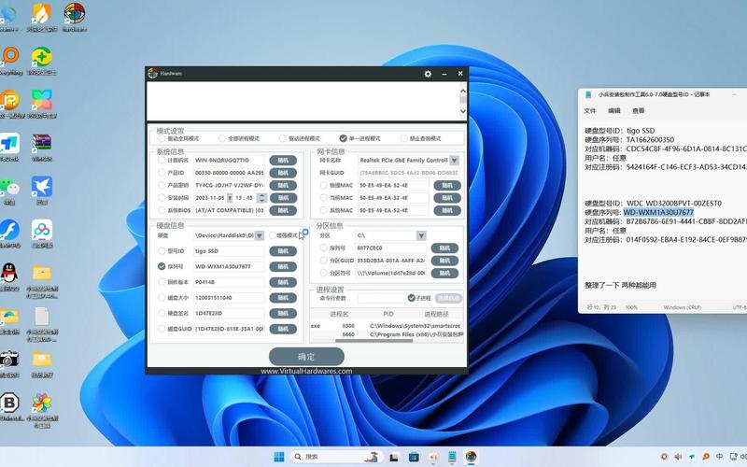Randomize the 分区GUID value with 随机
The image size is (747, 467).
click(444, 261)
